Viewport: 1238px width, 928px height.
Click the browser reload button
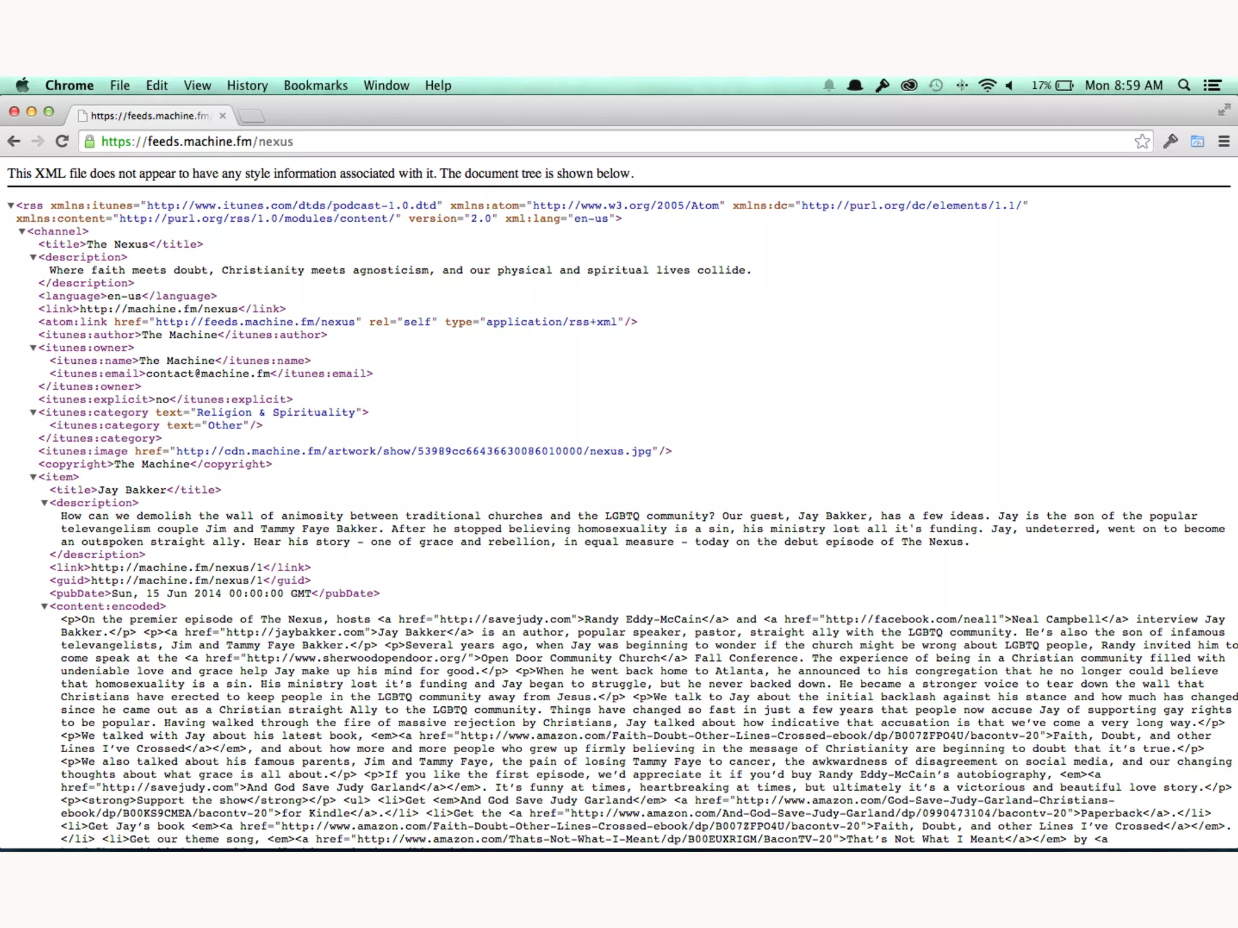(62, 141)
